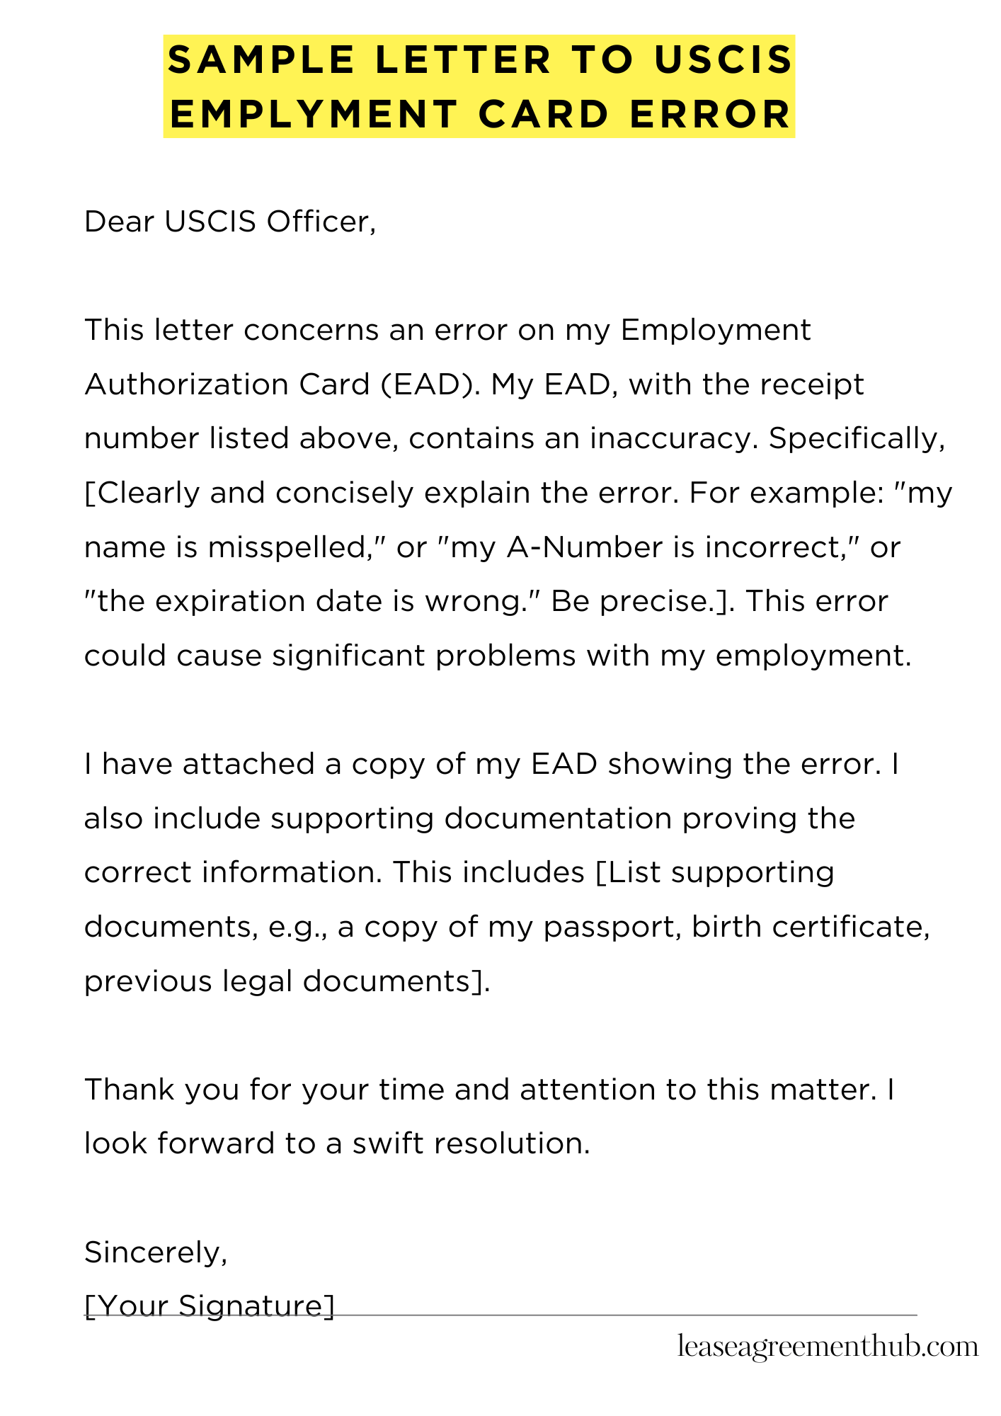Click the yellow highlighted title heading
1001x1416 pixels.
click(479, 86)
